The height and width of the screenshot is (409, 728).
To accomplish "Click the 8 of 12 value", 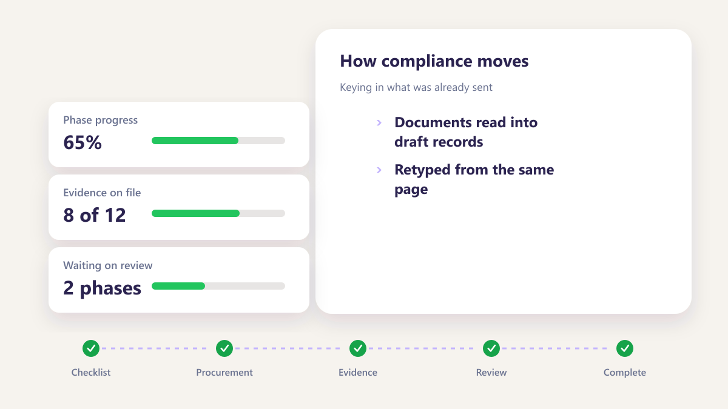I will [x=95, y=216].
